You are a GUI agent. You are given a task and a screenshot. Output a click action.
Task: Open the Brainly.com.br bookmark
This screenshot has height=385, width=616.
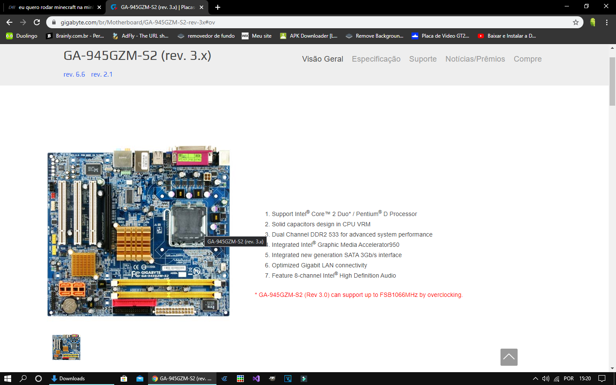pyautogui.click(x=75, y=36)
